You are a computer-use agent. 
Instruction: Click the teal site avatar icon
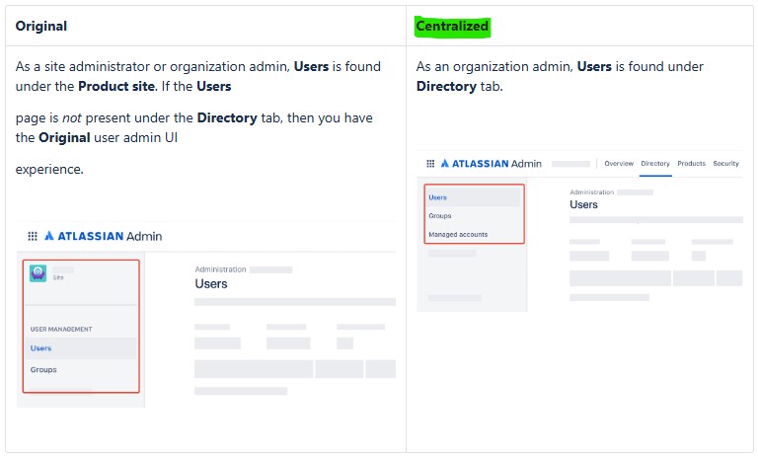point(38,274)
